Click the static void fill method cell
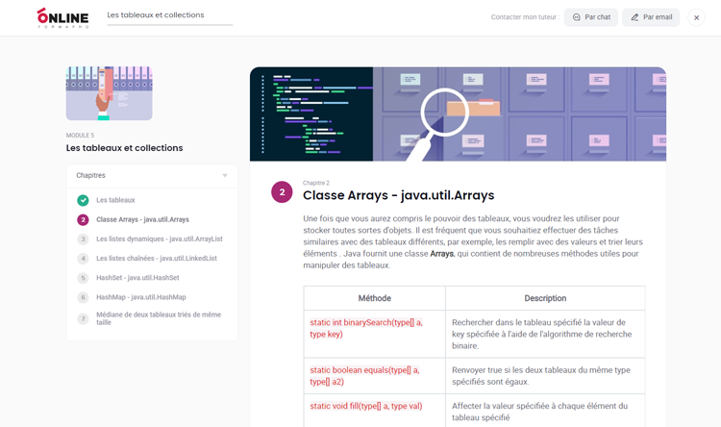 pos(374,411)
